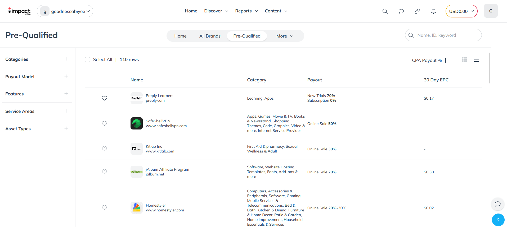The width and height of the screenshot is (507, 227).
Task: Open the notifications bell
Action: [433, 11]
